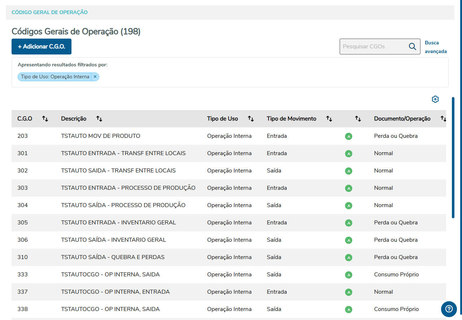The image size is (462, 320).
Task: Focus the Pesquisar CGOs search field
Action: [374, 47]
